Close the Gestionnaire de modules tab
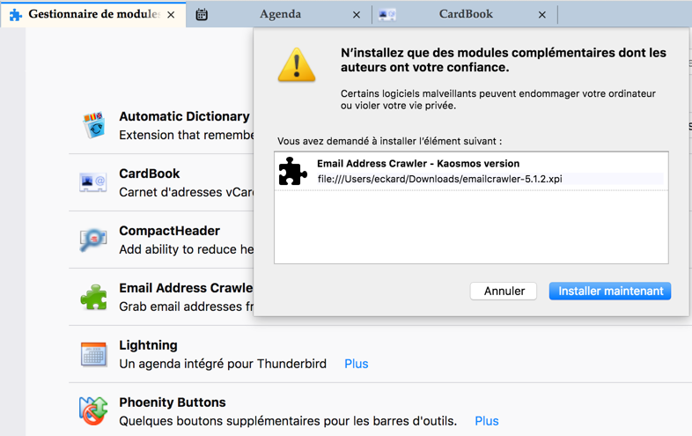 tap(171, 15)
